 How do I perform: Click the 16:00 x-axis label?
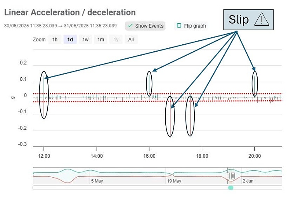(149, 156)
